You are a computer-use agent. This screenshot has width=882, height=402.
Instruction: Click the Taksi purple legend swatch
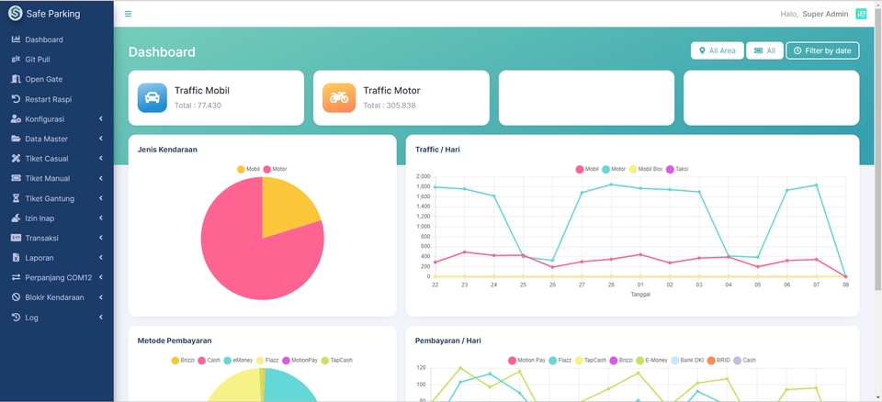coord(670,169)
